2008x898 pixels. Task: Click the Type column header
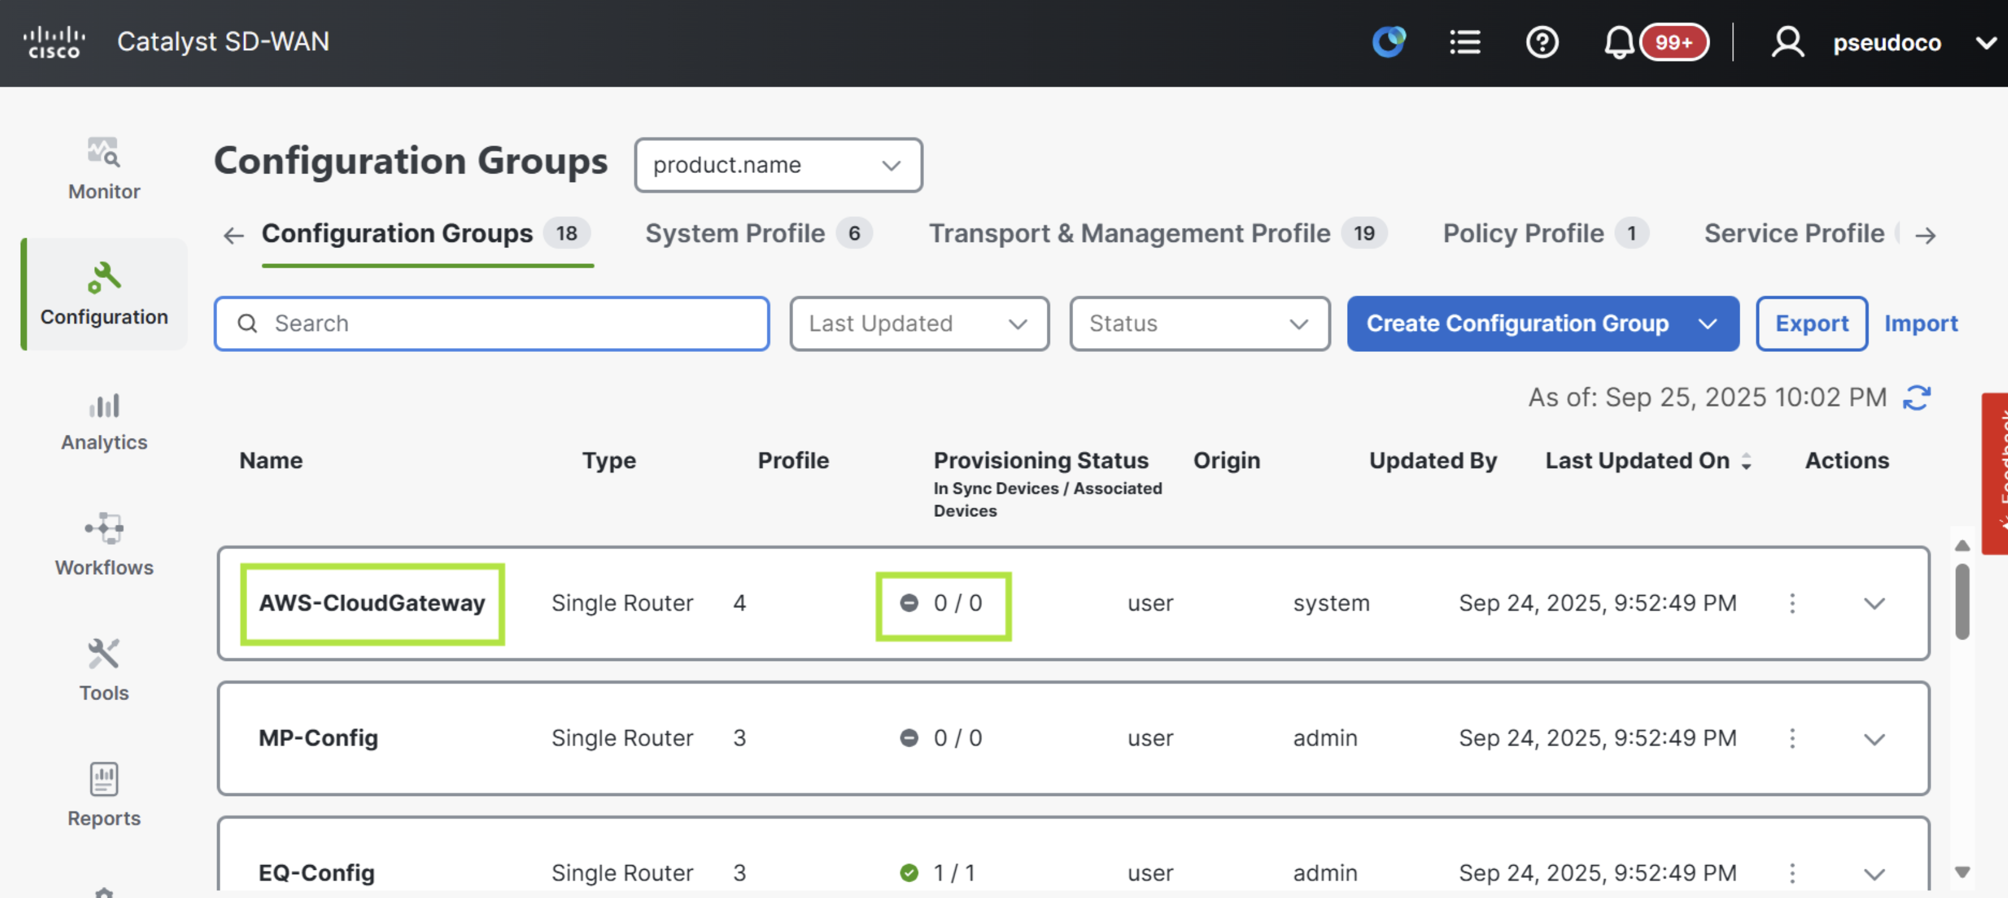[x=609, y=461]
